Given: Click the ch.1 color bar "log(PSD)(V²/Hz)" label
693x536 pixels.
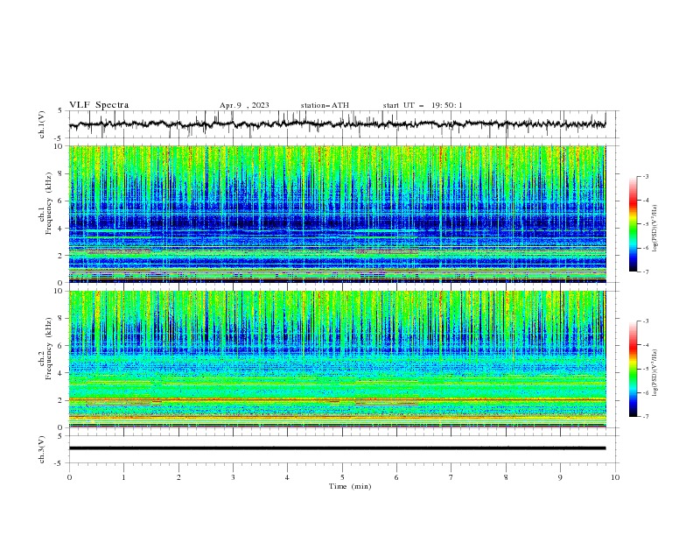Looking at the screenshot, I should tap(655, 229).
